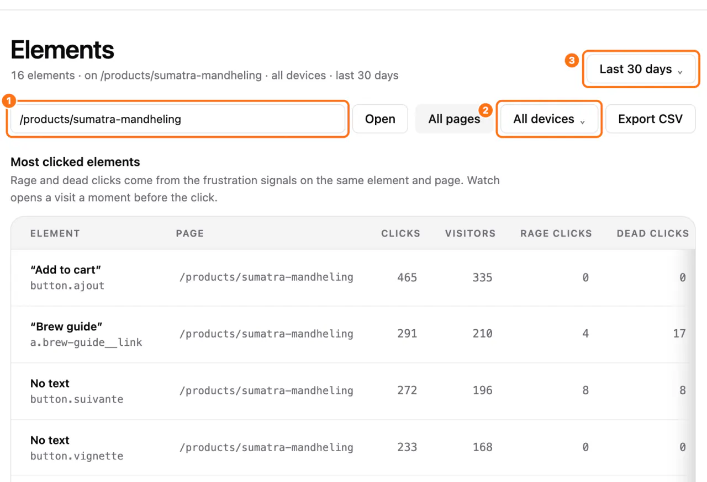Click the button.ajout selector text
The width and height of the screenshot is (707, 482).
click(67, 286)
